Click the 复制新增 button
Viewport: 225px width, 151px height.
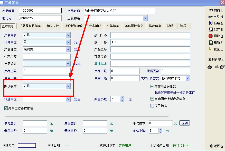click(x=216, y=59)
